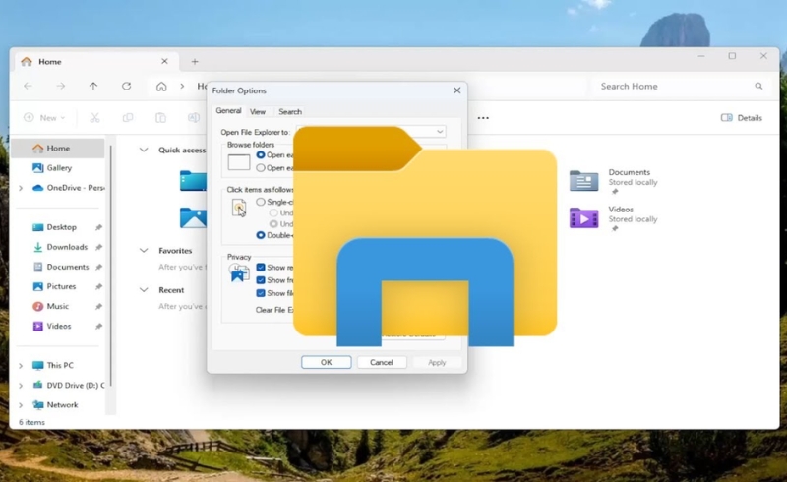Click the Cut scissors icon
Image resolution: width=787 pixels, height=482 pixels.
pyautogui.click(x=94, y=117)
